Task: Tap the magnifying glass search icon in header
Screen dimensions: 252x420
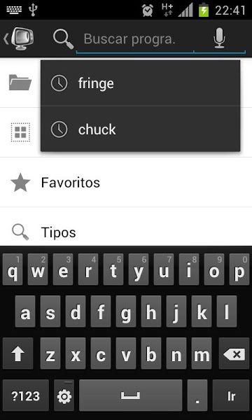Action: [x=64, y=39]
